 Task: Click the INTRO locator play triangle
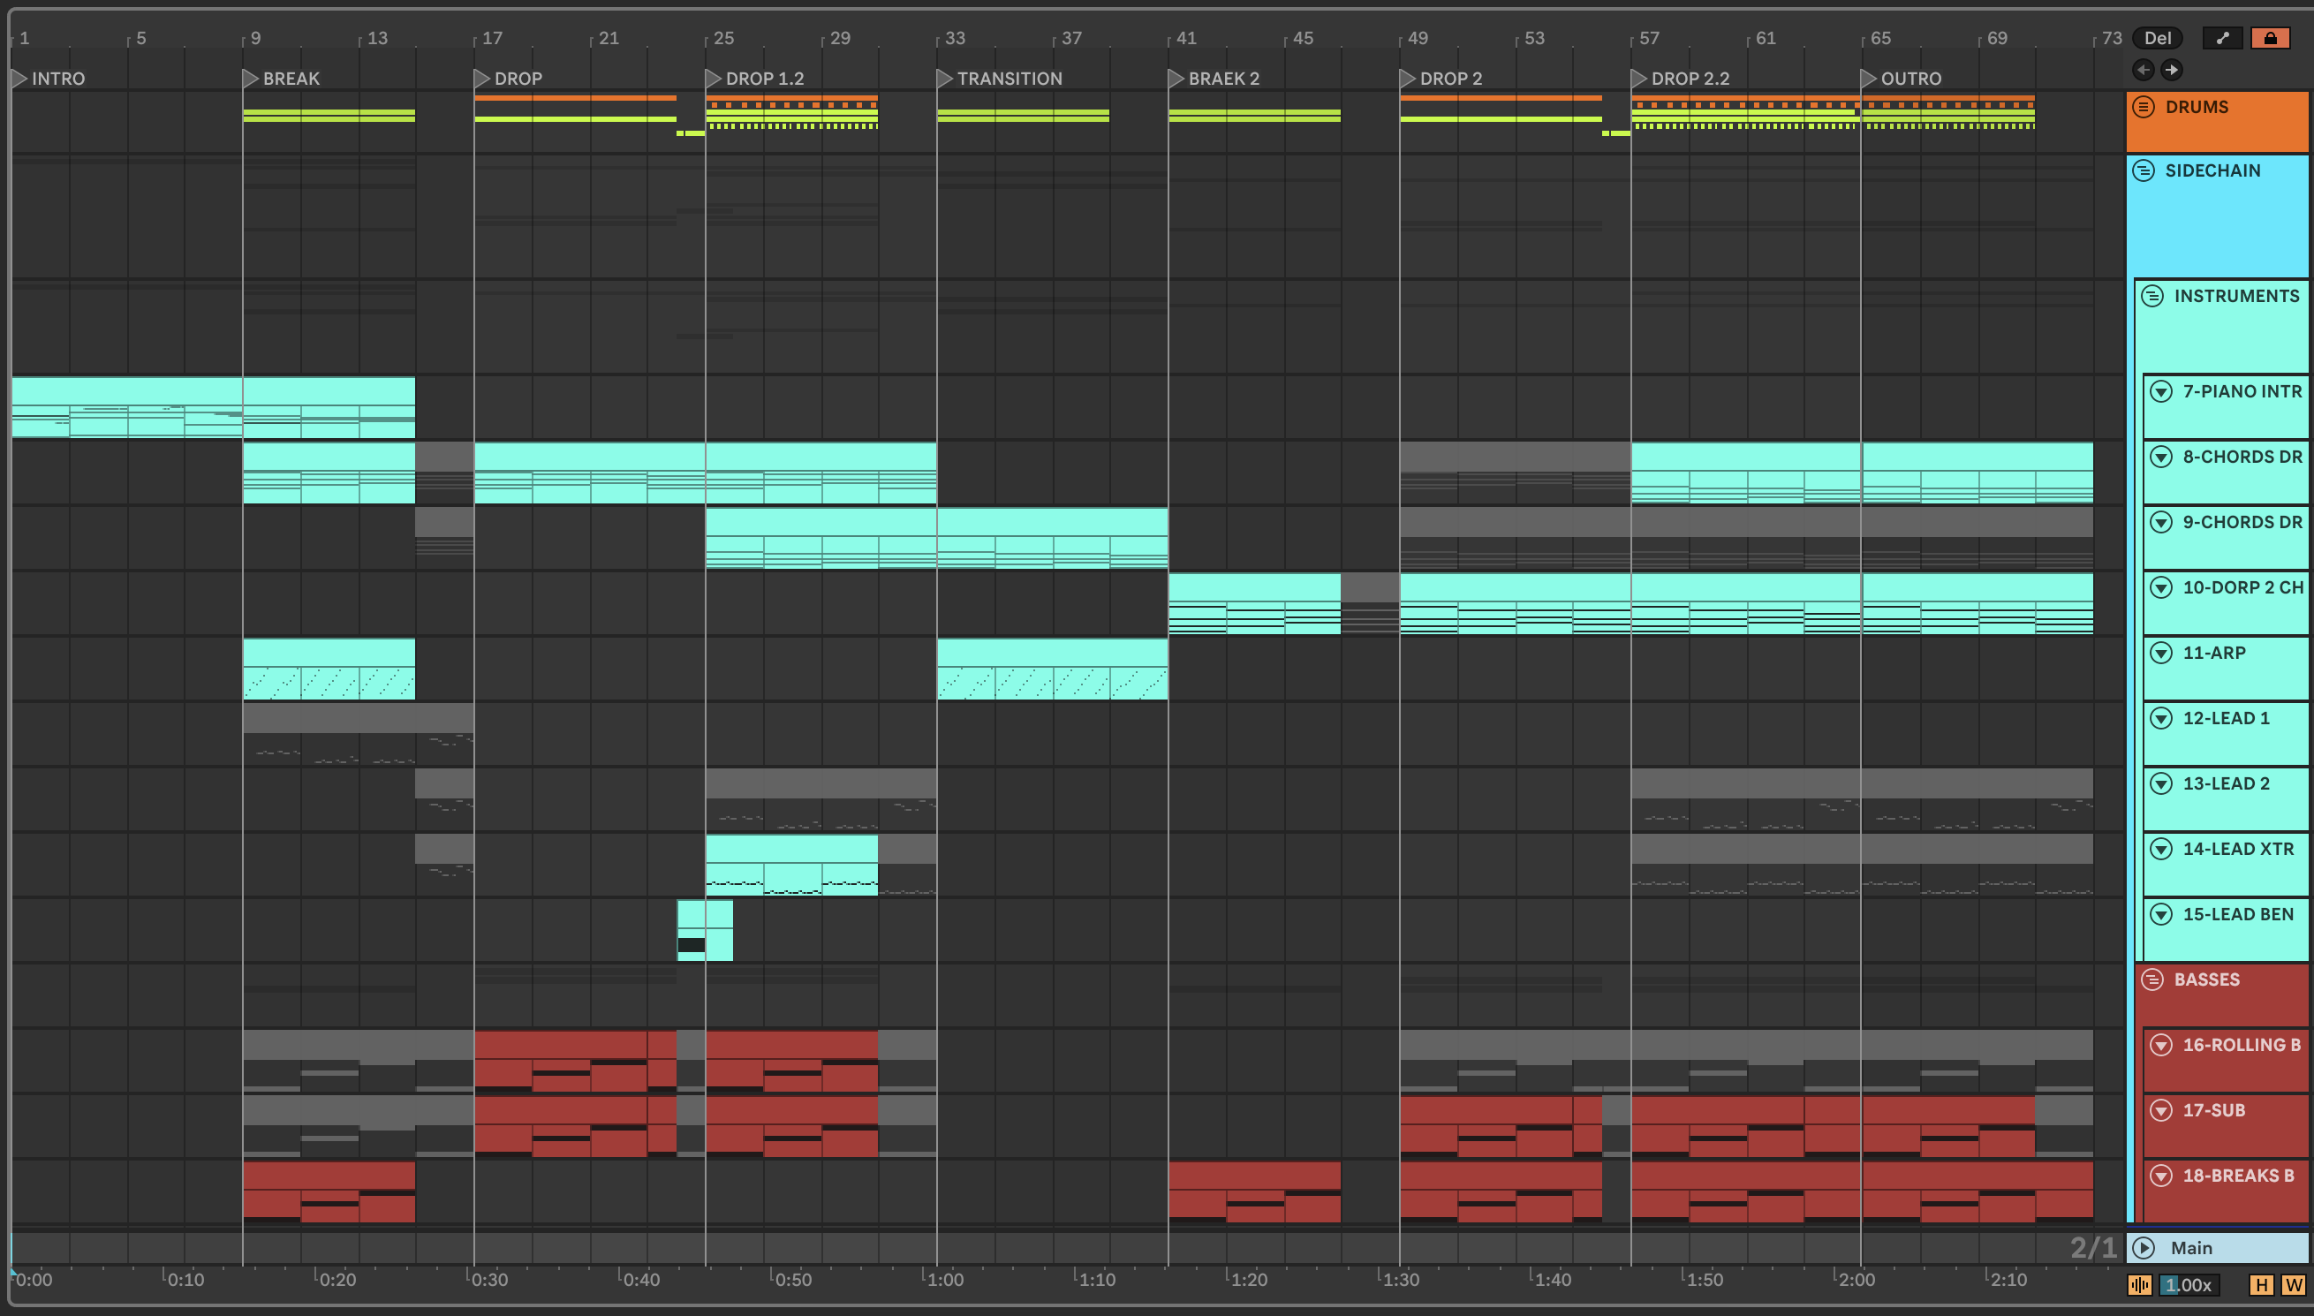19,79
